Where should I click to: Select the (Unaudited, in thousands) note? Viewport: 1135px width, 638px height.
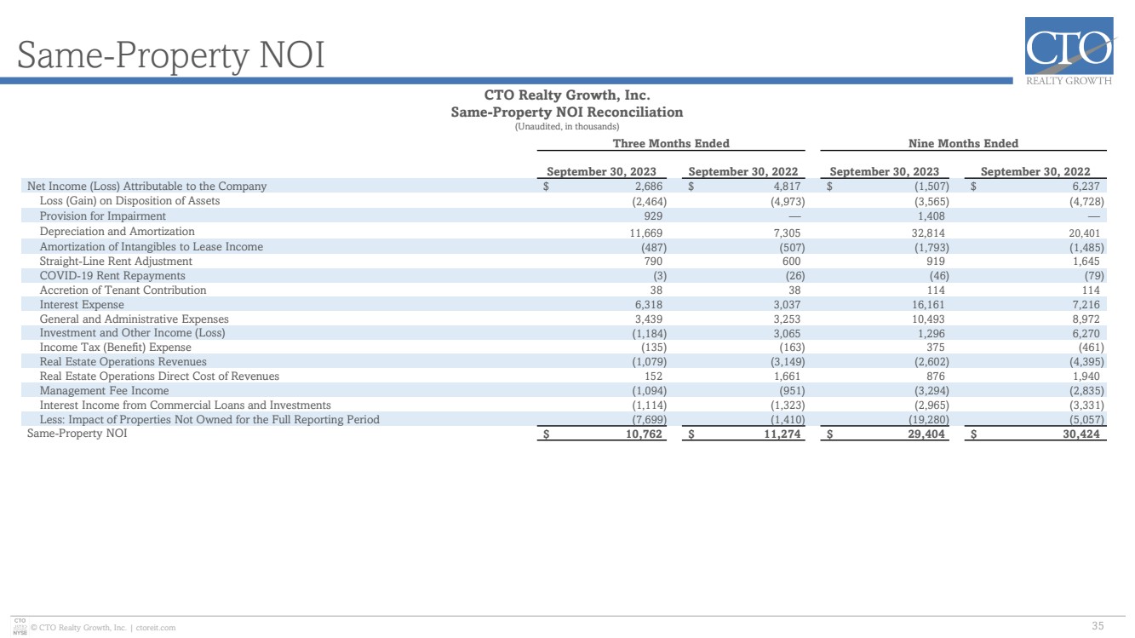coord(567,126)
